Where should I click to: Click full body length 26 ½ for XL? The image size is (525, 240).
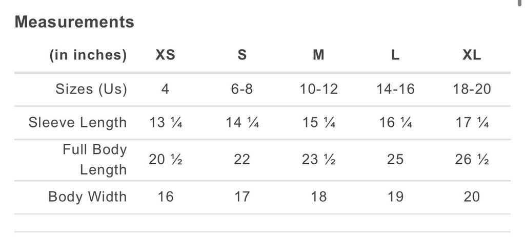click(472, 160)
